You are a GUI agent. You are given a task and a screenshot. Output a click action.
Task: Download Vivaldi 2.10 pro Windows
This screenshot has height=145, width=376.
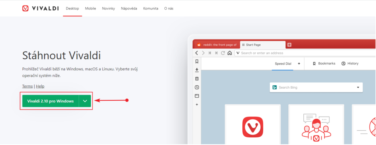50,101
